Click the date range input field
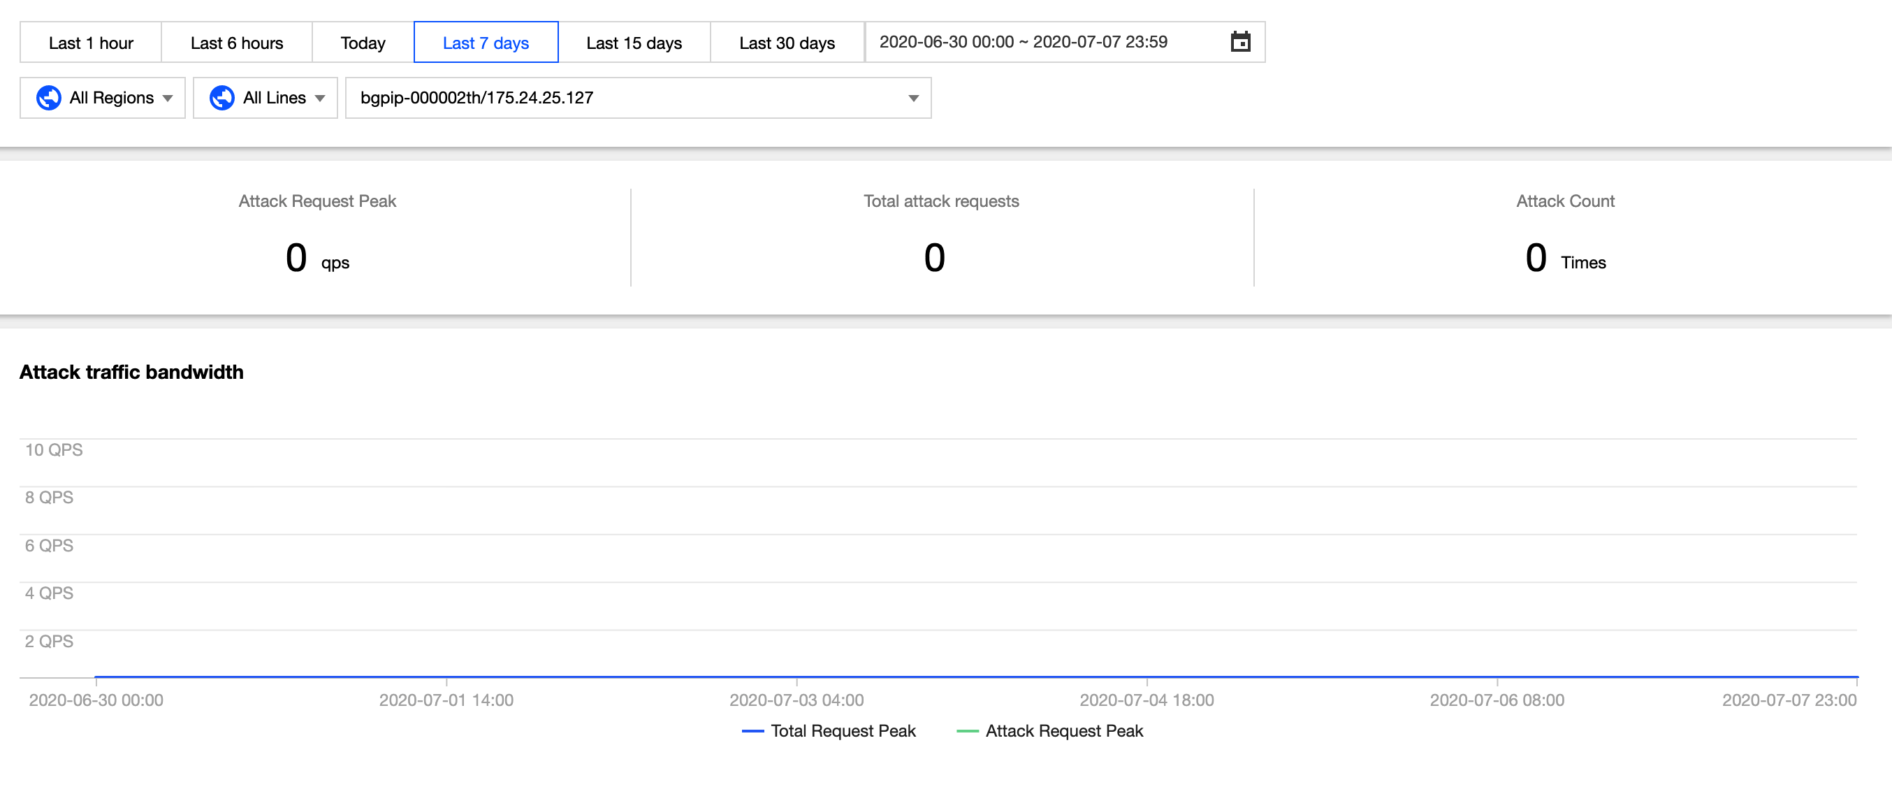Viewport: 1892px width, 787px height. click(1065, 42)
